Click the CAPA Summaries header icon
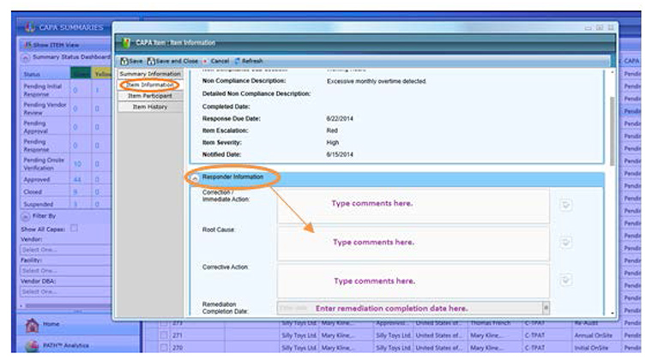This screenshot has height=360, width=652. point(30,27)
